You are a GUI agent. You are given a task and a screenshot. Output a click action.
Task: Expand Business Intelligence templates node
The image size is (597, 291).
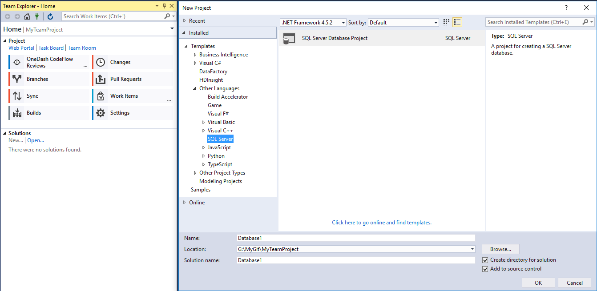(195, 55)
